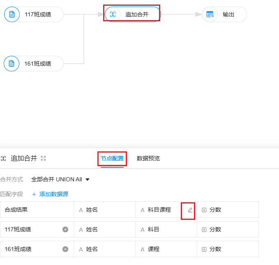Image resolution: width=279 pixels, height=265 pixels.
Task: Click the plus icon in 117班成绩 row
Action: [65, 229]
